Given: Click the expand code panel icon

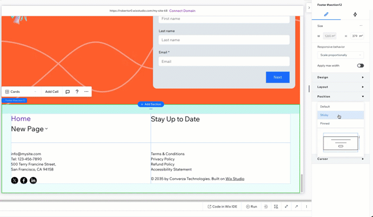Looking at the screenshot, I should pos(286,206).
